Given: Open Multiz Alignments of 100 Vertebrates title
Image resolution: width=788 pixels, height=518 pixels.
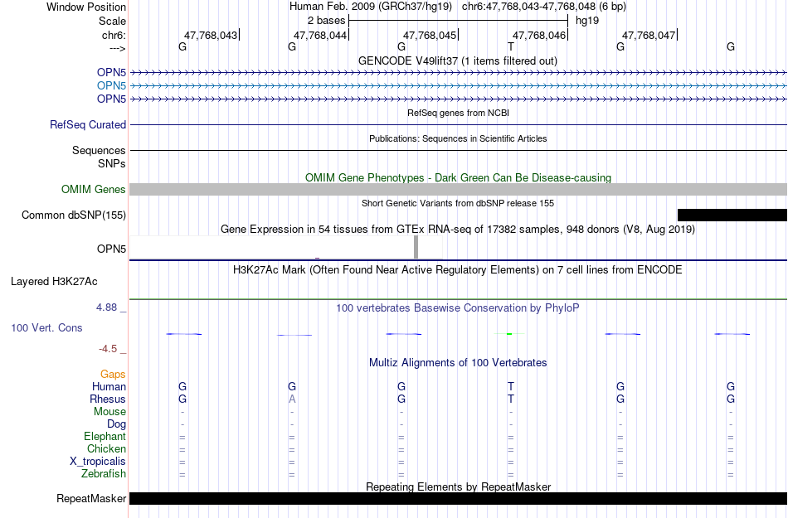Looking at the screenshot, I should point(458,363).
